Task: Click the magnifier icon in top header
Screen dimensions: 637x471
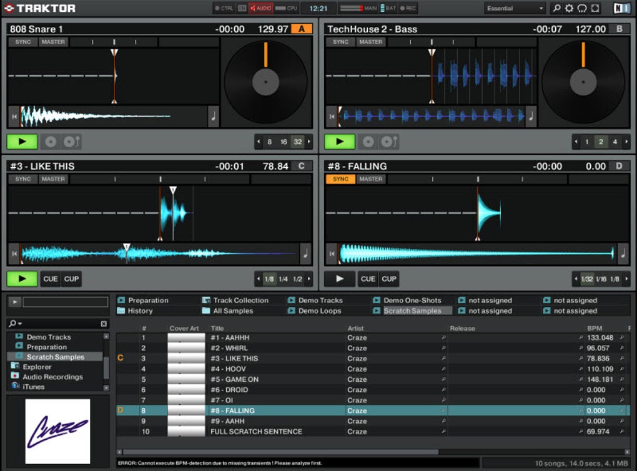Action: (x=556, y=8)
